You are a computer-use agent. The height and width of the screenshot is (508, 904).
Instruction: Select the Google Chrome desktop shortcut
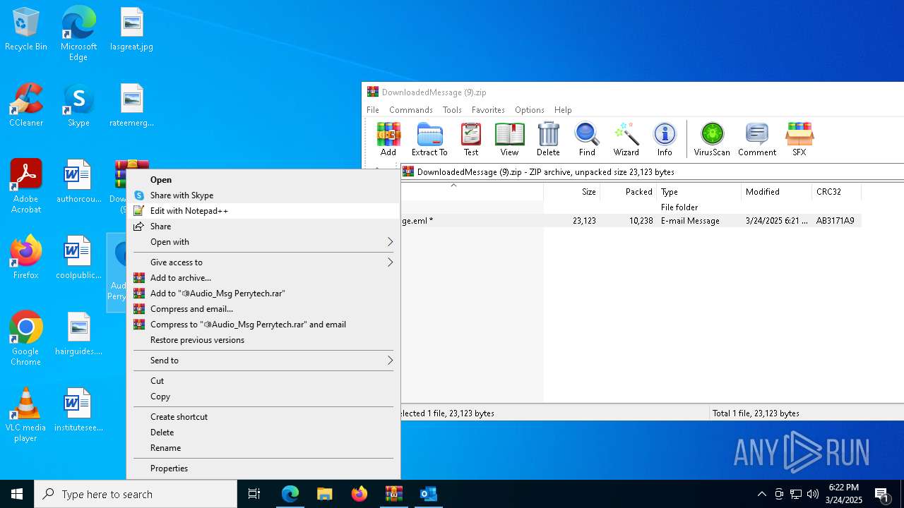26,339
